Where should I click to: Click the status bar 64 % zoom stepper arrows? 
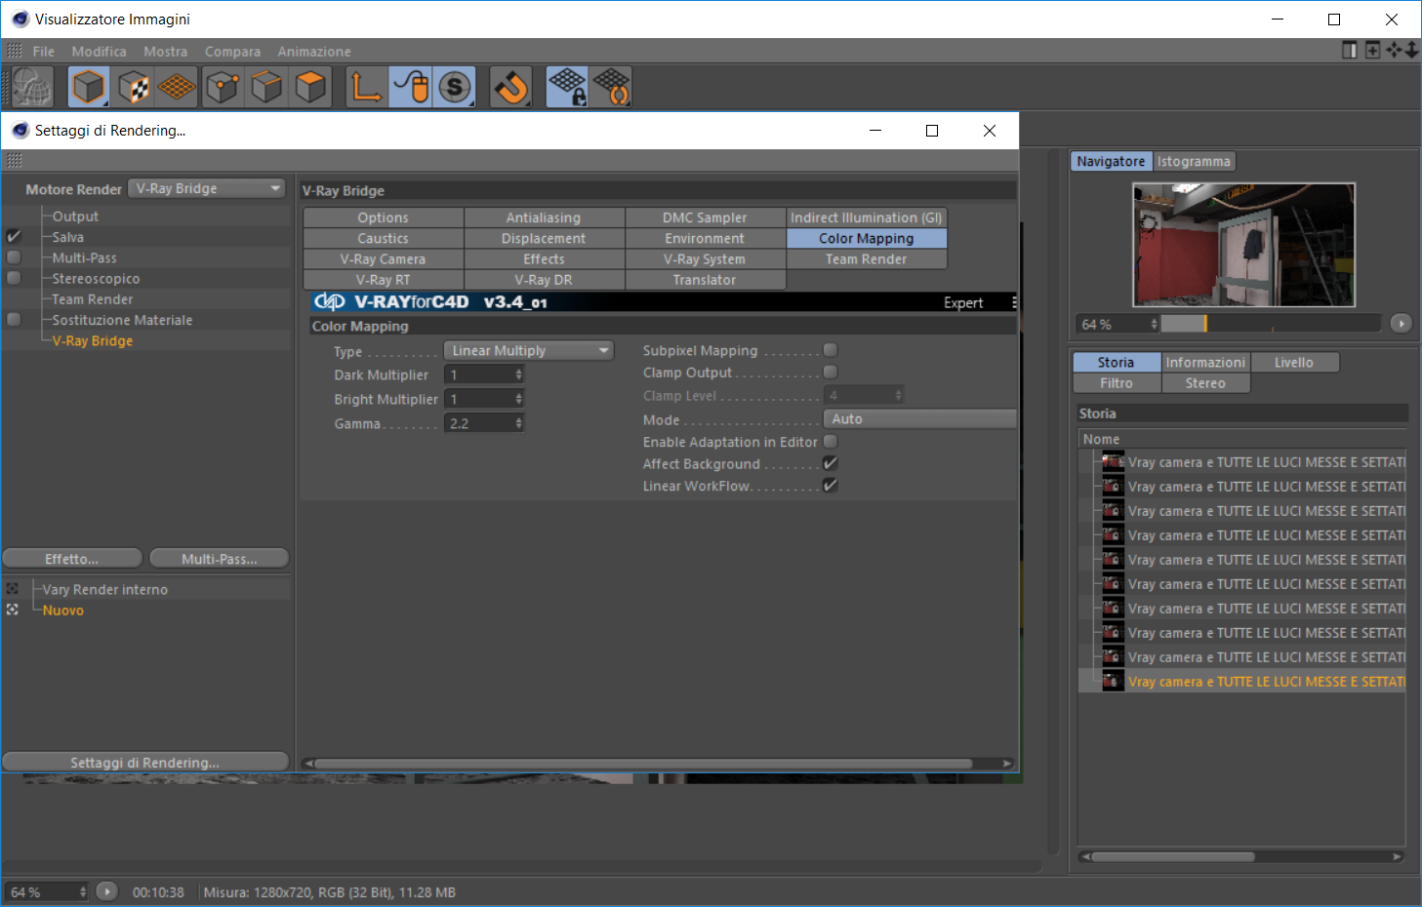click(83, 891)
